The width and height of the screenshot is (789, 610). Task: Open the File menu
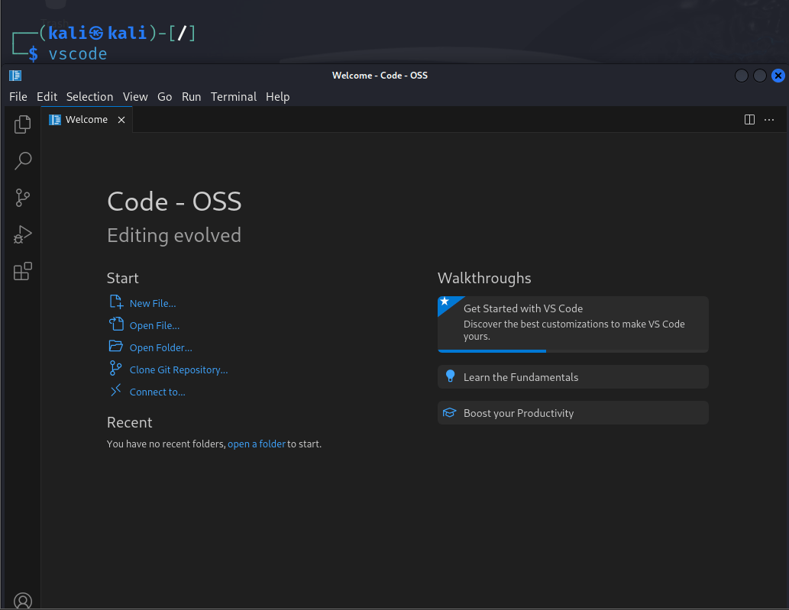[x=18, y=96]
